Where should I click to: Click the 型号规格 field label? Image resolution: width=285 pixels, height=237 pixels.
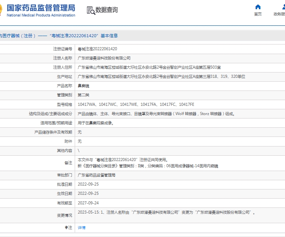click(x=64, y=104)
